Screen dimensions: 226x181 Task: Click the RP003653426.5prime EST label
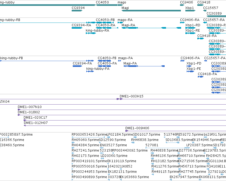(89, 135)
